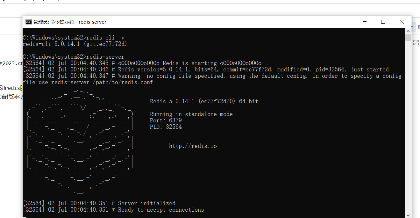Image resolution: width=420 pixels, height=218 pixels.
Task: Click the 'redis-cli -v' command line
Action: click(74, 38)
